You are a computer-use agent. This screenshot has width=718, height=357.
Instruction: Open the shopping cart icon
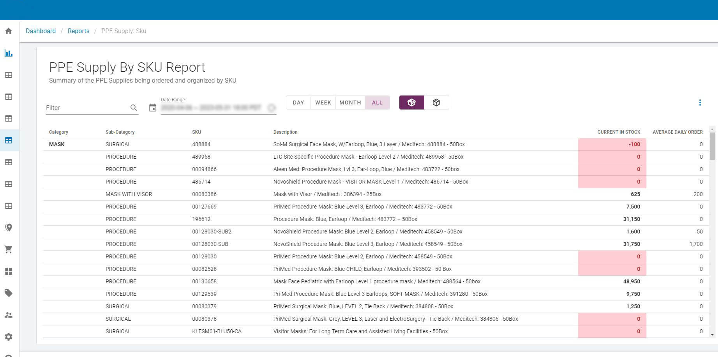click(x=9, y=249)
